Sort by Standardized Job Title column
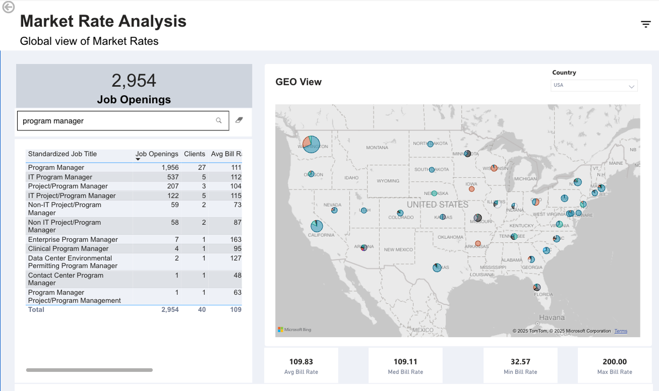The height and width of the screenshot is (391, 659). pyautogui.click(x=63, y=154)
